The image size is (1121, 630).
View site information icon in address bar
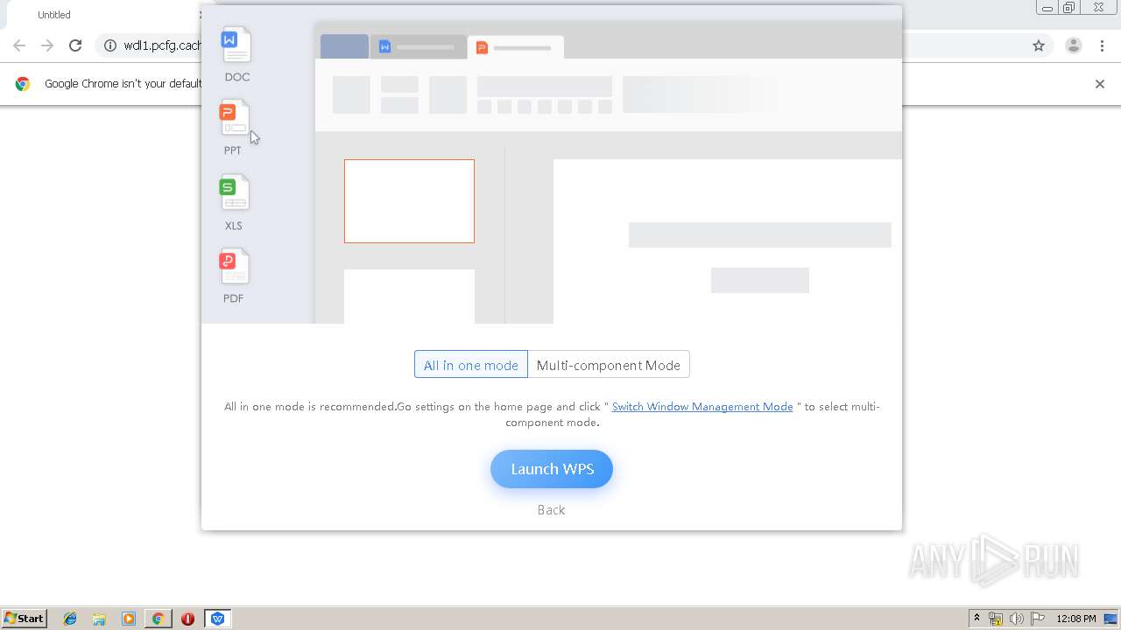[110, 45]
